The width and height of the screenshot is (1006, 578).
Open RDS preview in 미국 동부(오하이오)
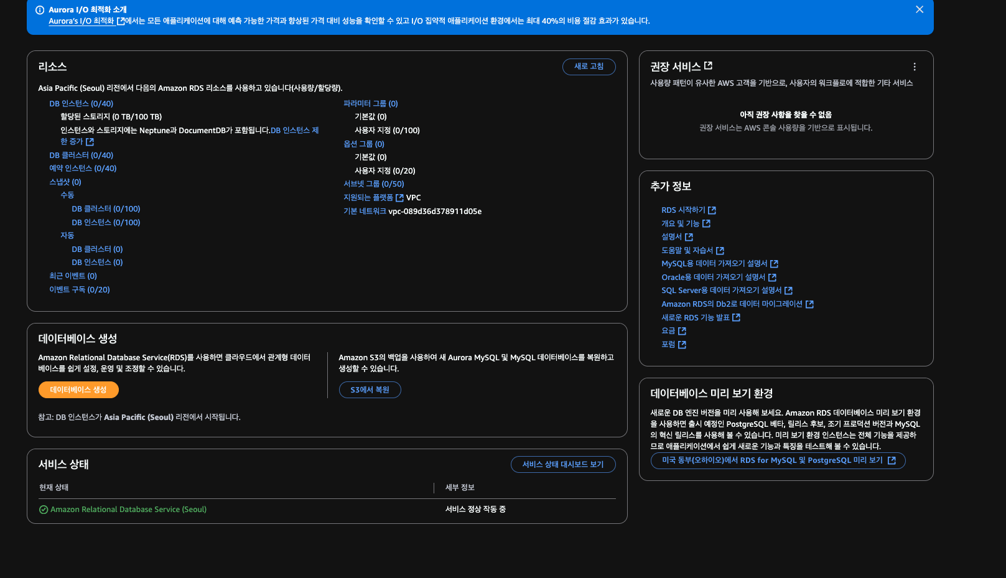[778, 460]
